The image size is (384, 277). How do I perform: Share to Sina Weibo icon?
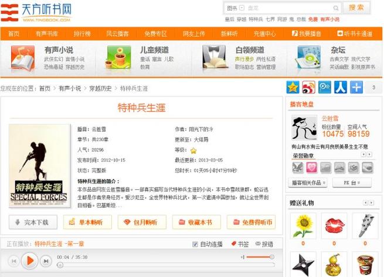(308, 88)
